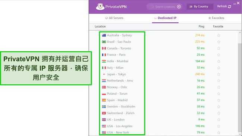The height and width of the screenshot is (136, 242).
Task: Click the Refresh button
Action: click(x=224, y=6)
